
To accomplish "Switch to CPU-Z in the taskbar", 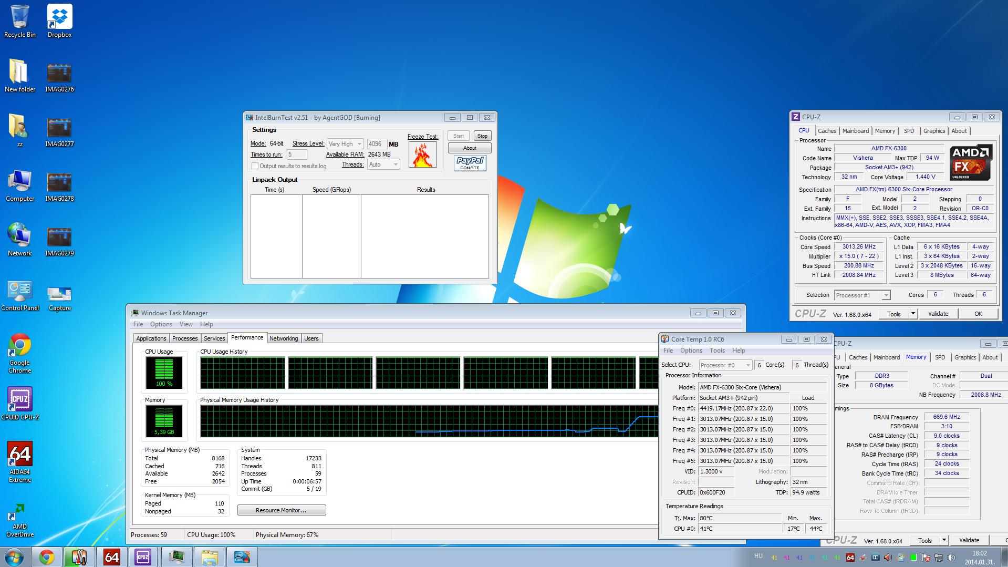I will (143, 557).
